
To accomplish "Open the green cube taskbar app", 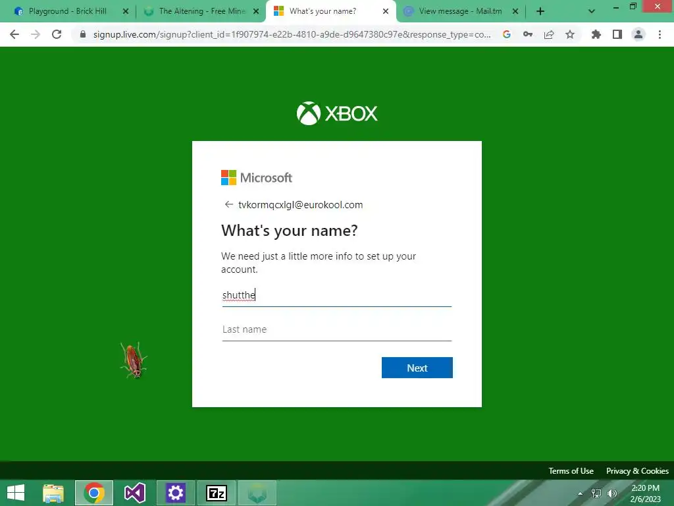I will coord(257,493).
